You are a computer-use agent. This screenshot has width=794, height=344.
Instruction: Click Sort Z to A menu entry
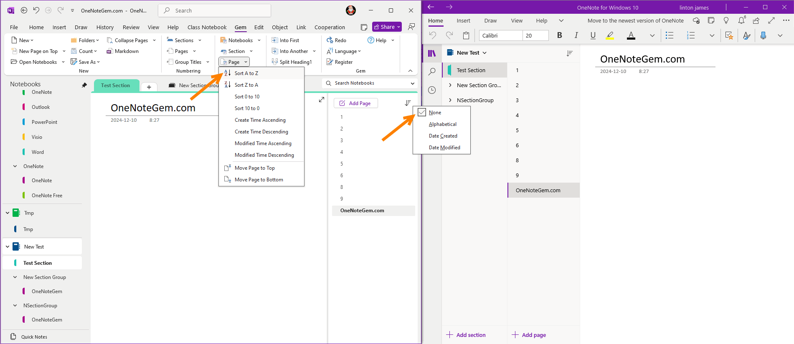coord(261,85)
